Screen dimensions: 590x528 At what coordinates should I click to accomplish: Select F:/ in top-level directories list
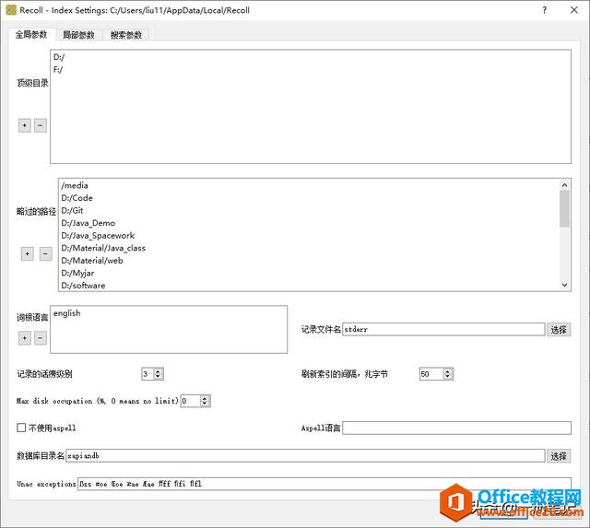[58, 70]
